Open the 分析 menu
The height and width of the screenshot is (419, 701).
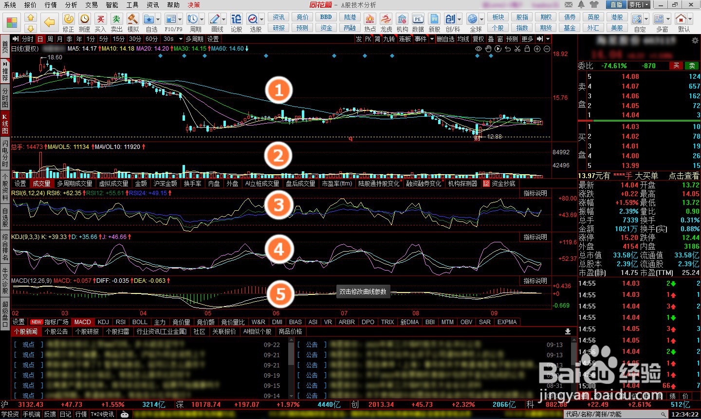coord(71,5)
